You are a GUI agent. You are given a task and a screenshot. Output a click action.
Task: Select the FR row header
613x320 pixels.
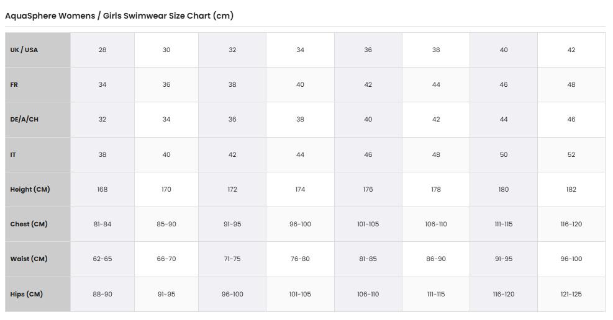(x=37, y=85)
